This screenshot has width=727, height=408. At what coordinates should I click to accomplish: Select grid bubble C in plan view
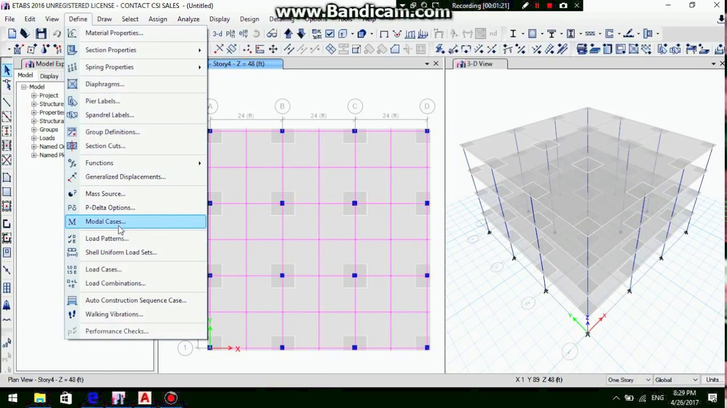click(354, 106)
